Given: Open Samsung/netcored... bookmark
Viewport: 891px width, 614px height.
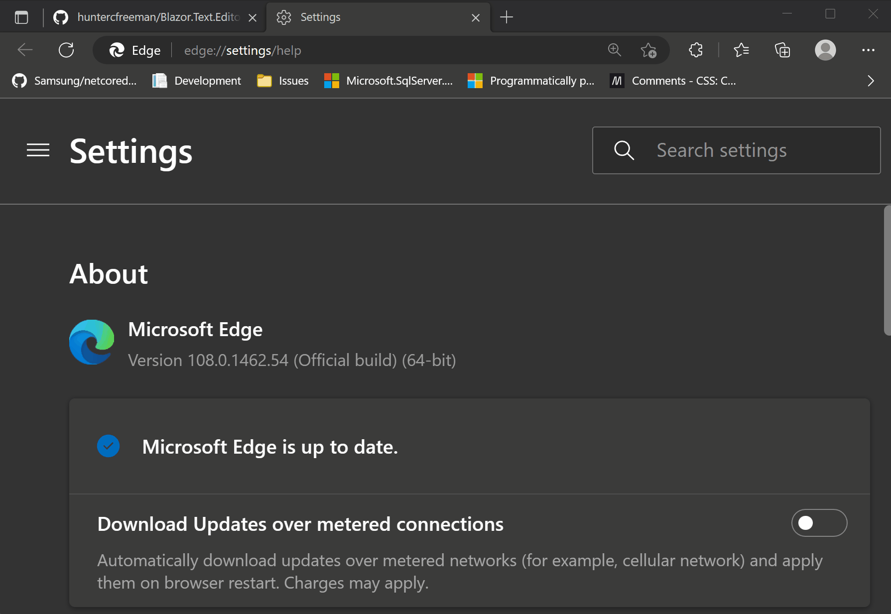Looking at the screenshot, I should [74, 81].
